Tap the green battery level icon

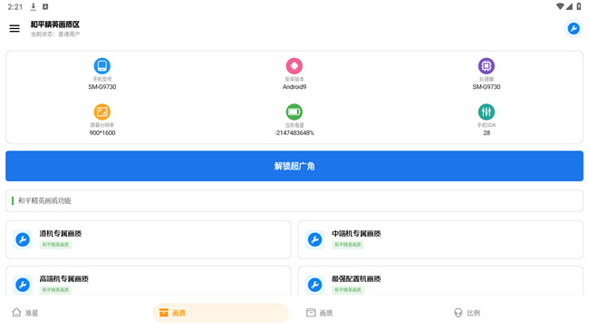tap(294, 112)
